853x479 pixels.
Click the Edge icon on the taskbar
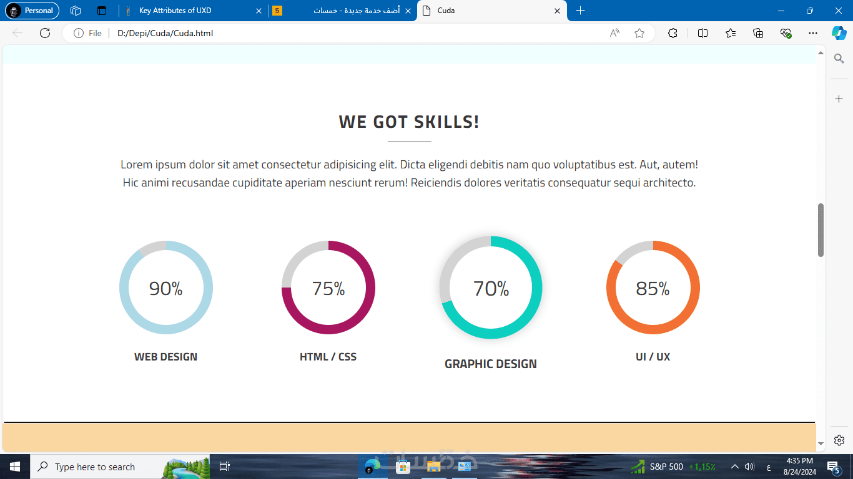[373, 467]
